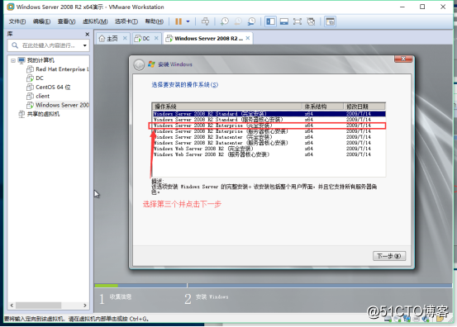The width and height of the screenshot is (457, 327).
Task: Open the library search dropdown arrow
Action: click(85, 45)
